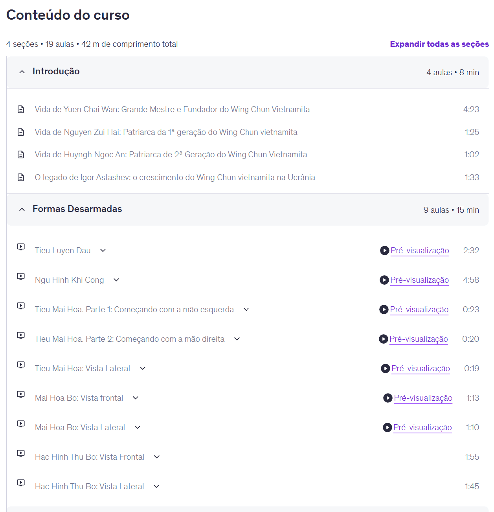Click video icon next to Tieu Luyen Dau

pos(21,247)
